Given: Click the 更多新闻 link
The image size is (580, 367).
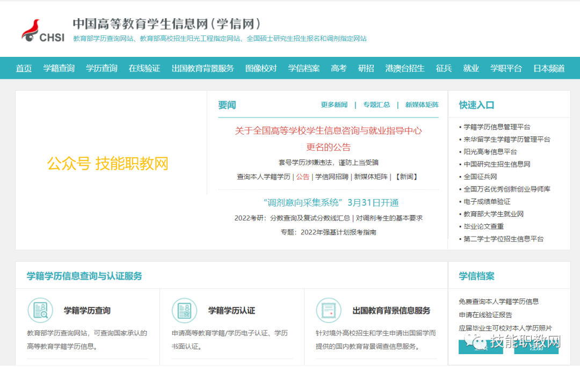Looking at the screenshot, I should [x=334, y=105].
